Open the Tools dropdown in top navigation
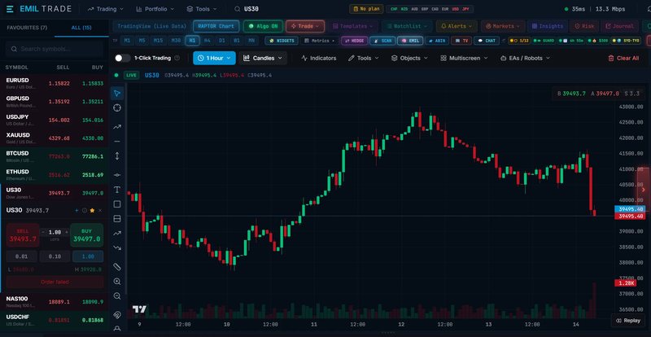 tap(201, 9)
